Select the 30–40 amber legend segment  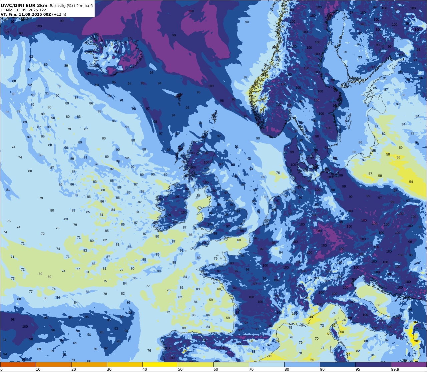tap(124, 364)
